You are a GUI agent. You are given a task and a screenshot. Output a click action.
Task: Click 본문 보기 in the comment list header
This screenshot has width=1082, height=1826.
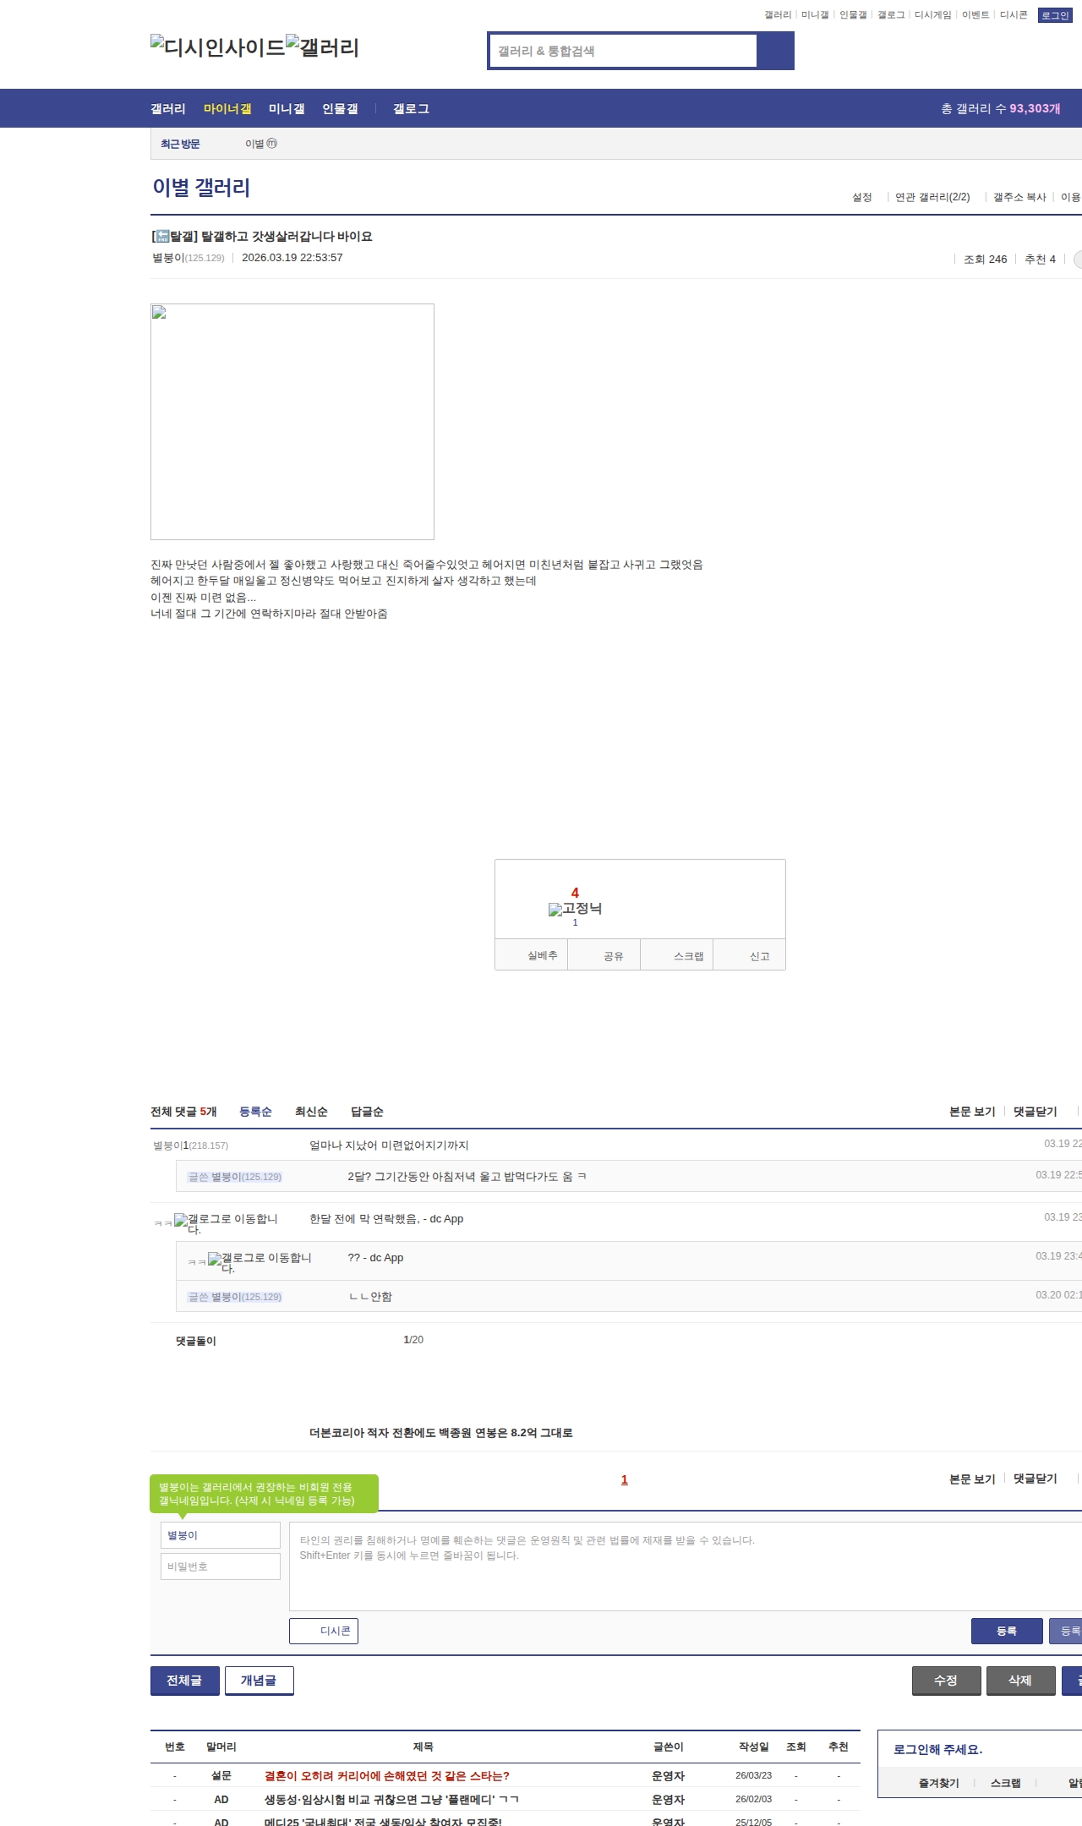coord(972,1112)
